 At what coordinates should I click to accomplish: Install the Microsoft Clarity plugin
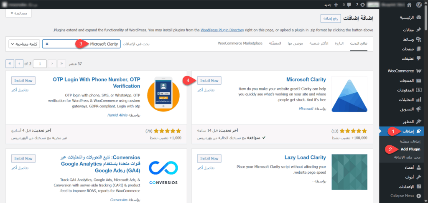(x=209, y=81)
